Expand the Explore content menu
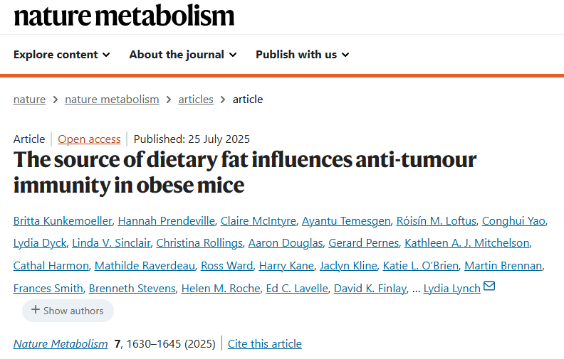564x359 pixels. point(62,55)
